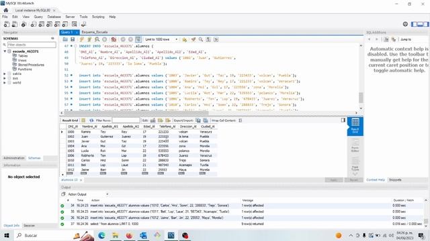Select the Result Grid view button
The height and width of the screenshot is (241, 430).
coord(355,127)
